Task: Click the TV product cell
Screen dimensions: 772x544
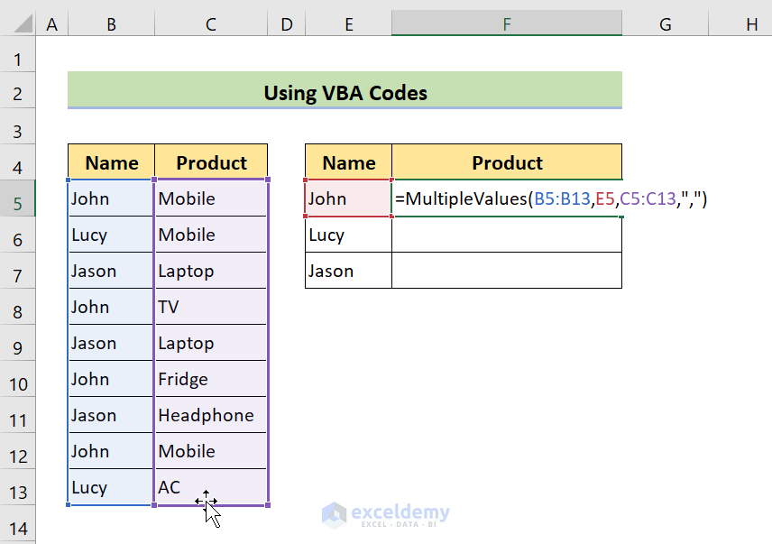Action: (x=211, y=308)
